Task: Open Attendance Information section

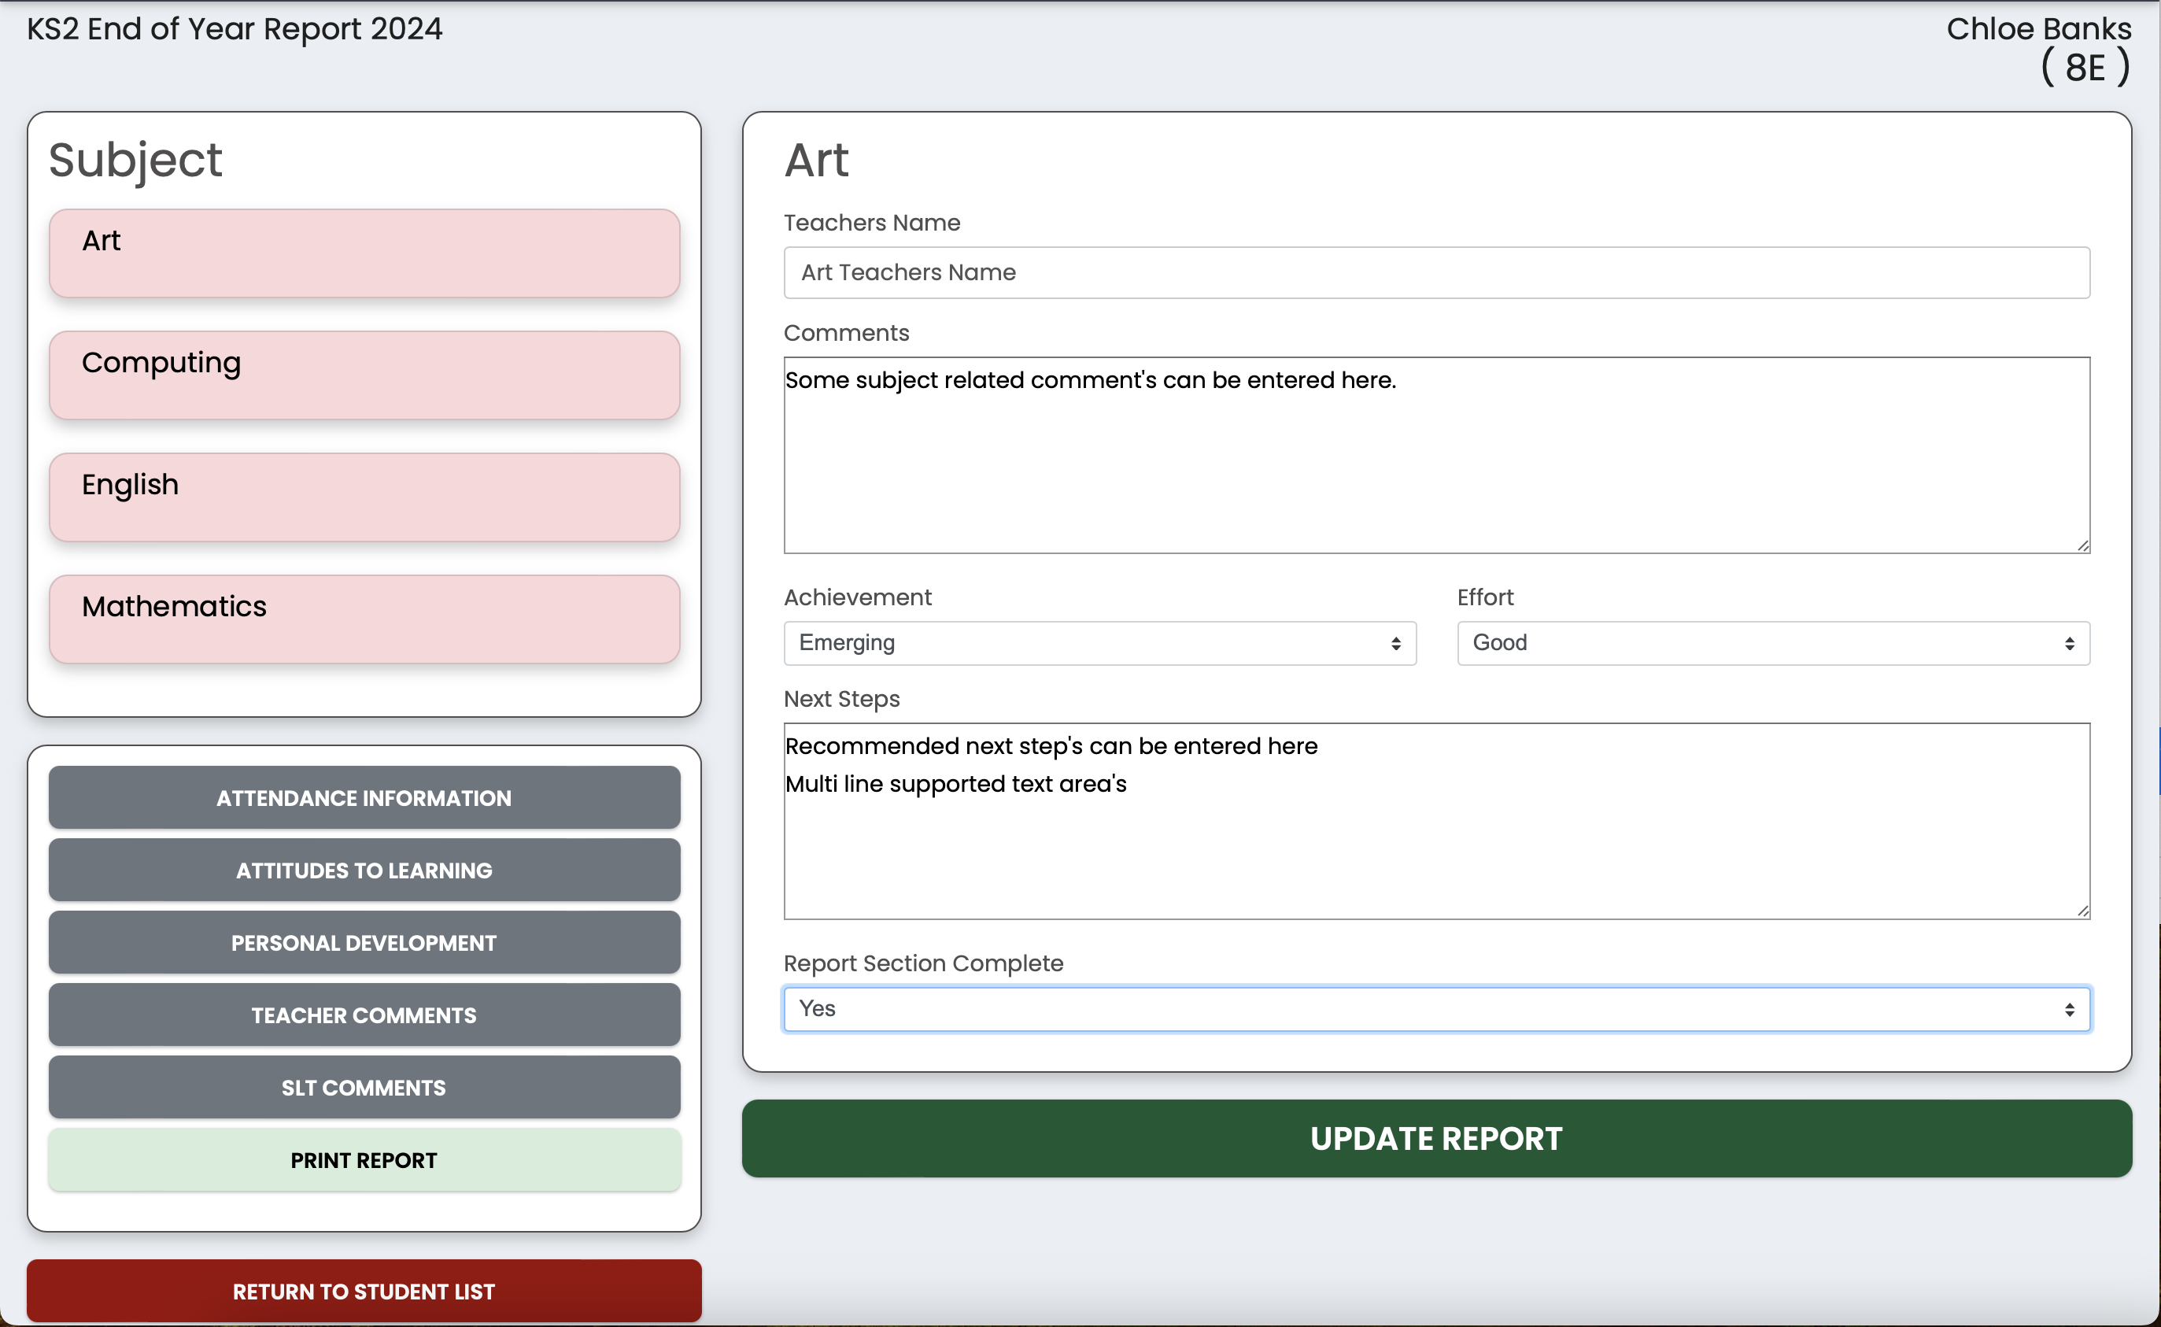Action: click(x=364, y=798)
